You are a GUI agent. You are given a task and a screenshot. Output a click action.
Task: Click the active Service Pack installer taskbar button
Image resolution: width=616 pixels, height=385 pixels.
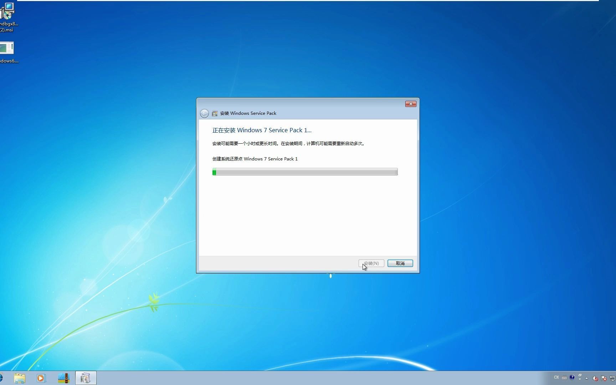click(x=86, y=378)
